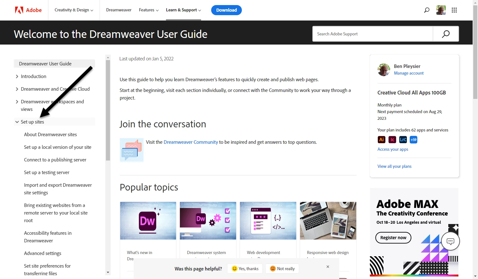The height and width of the screenshot is (279, 478).
Task: Open Bring existing websites from a remote server
Action: (56, 213)
